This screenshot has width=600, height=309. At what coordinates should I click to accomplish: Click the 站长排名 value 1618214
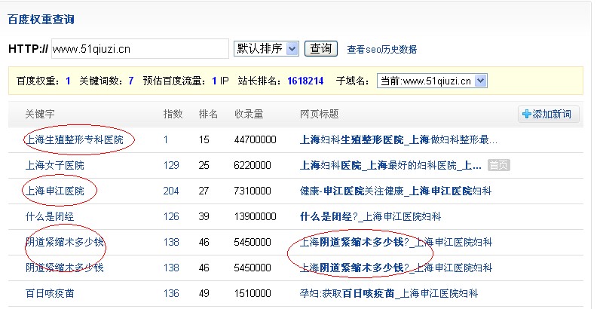coord(305,81)
